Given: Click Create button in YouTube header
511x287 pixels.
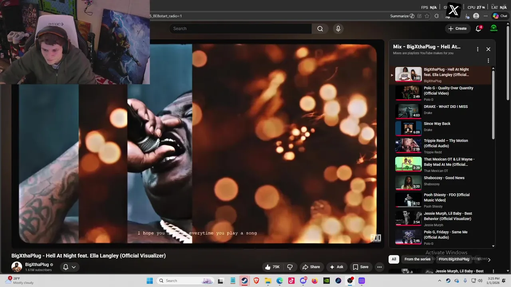Looking at the screenshot, I should [458, 28].
